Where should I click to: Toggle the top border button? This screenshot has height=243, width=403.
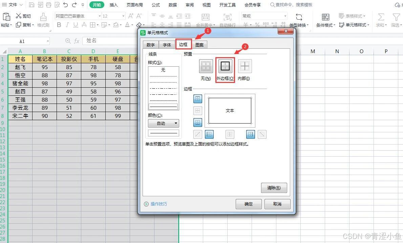click(x=198, y=98)
